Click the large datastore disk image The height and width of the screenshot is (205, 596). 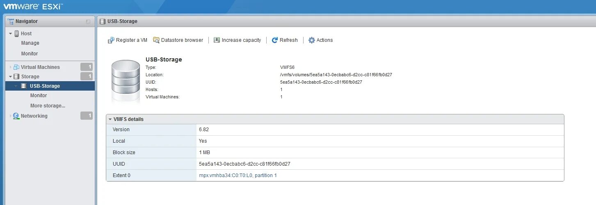pyautogui.click(x=126, y=80)
